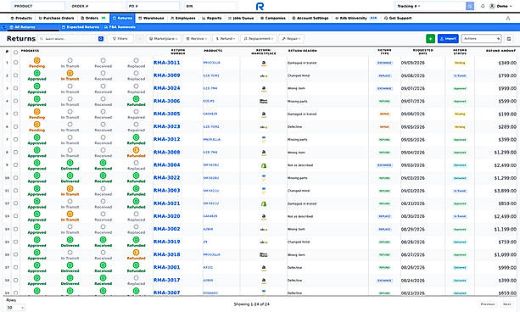Screen dimensions: 520x312
Task: Click the eBay marketplace icon for RMA-3009
Action: 264,76
